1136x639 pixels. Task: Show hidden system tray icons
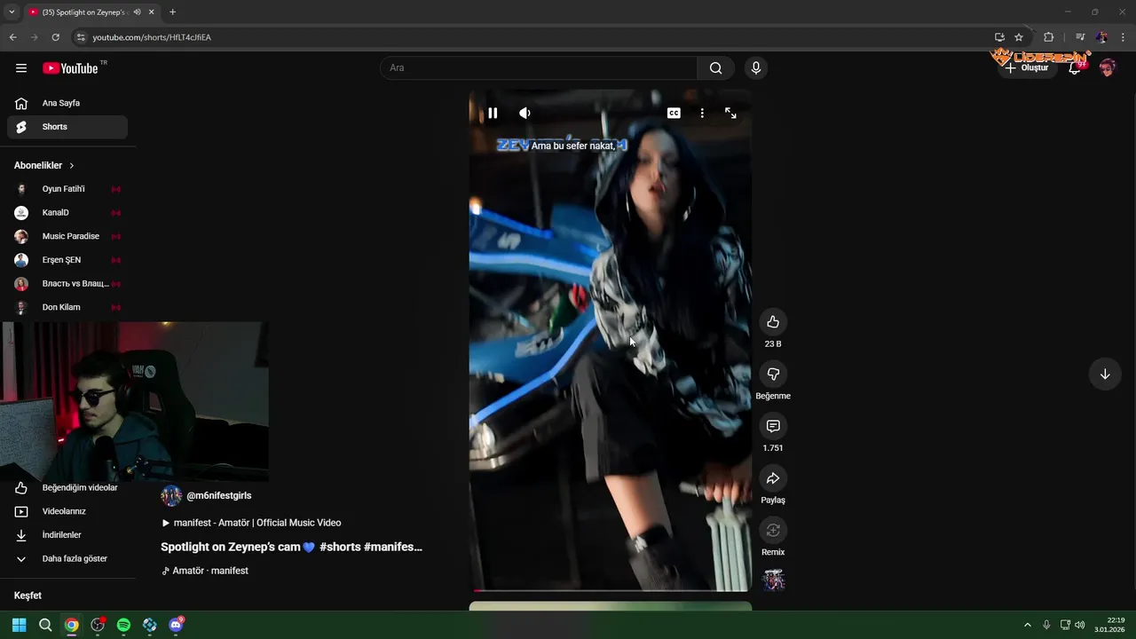coord(1028,625)
